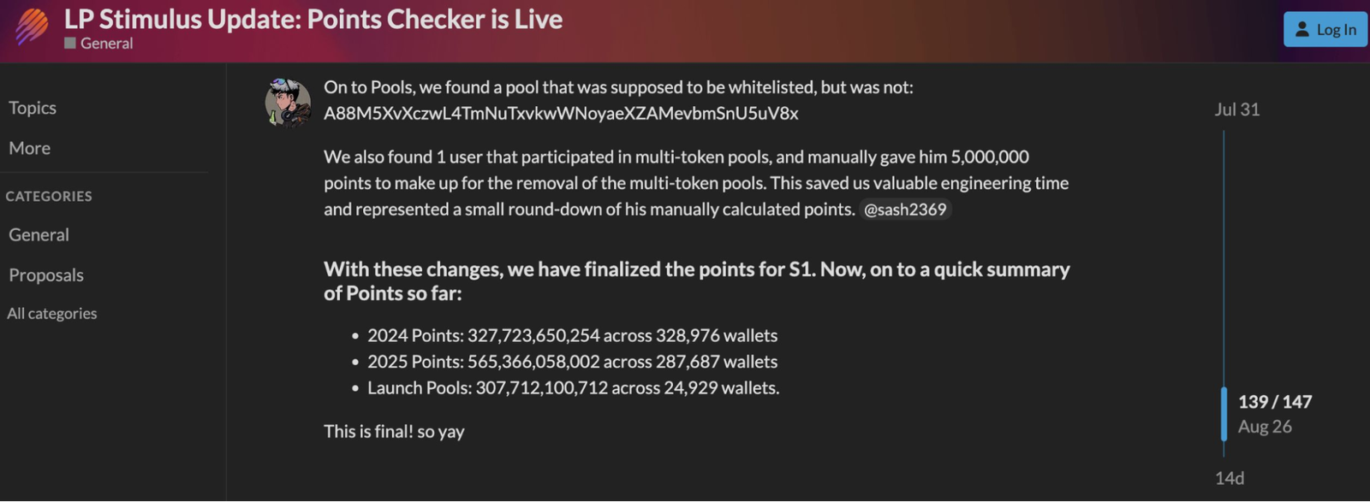Click Jul 31 at the top of the timeline
Image resolution: width=1370 pixels, height=502 pixels.
(1236, 109)
